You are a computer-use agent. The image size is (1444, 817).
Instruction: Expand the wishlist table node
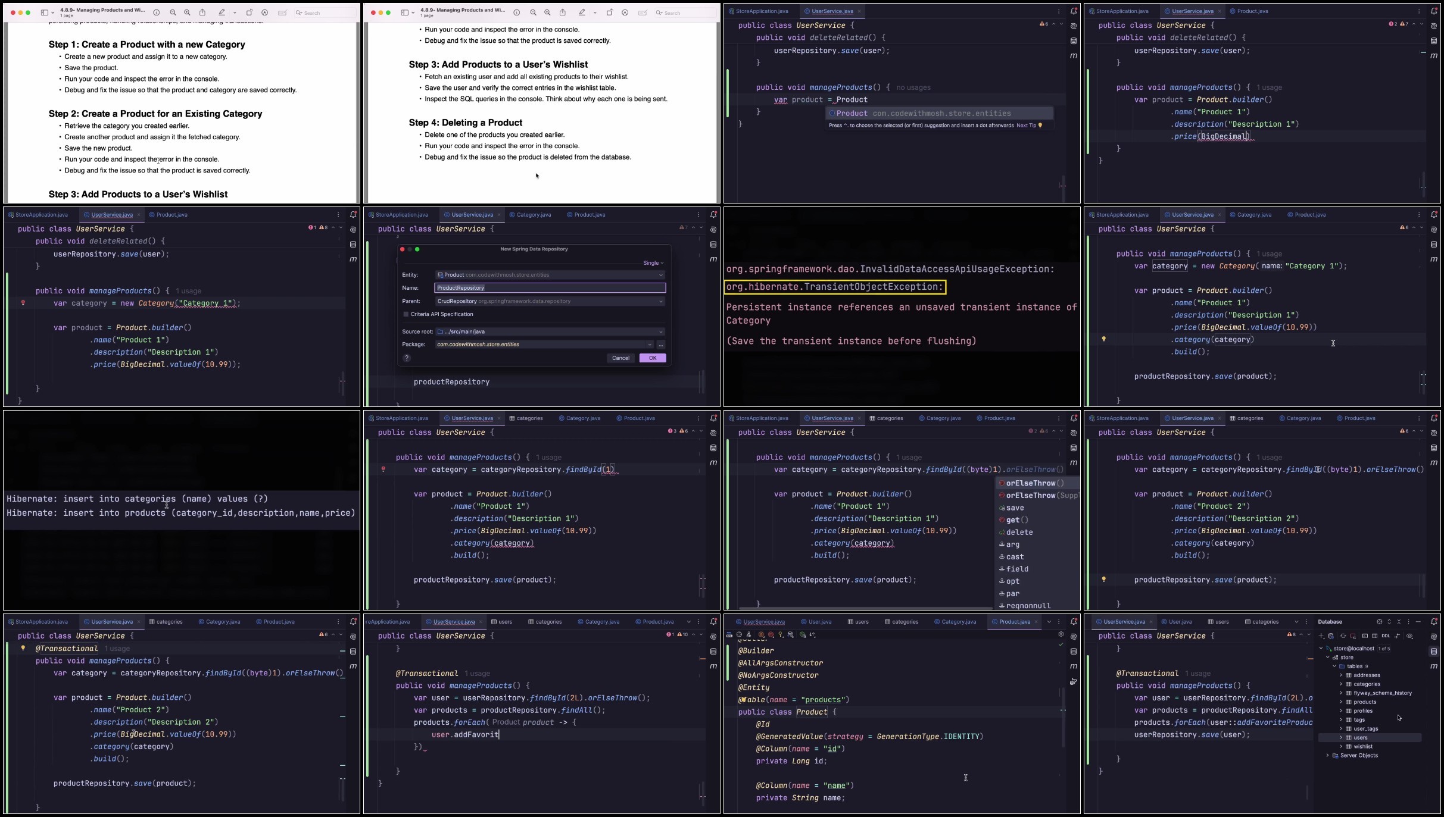click(x=1341, y=746)
